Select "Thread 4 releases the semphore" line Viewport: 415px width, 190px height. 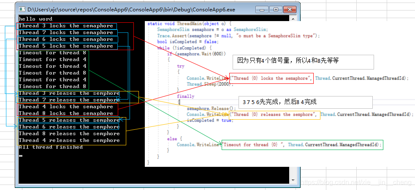point(69,140)
